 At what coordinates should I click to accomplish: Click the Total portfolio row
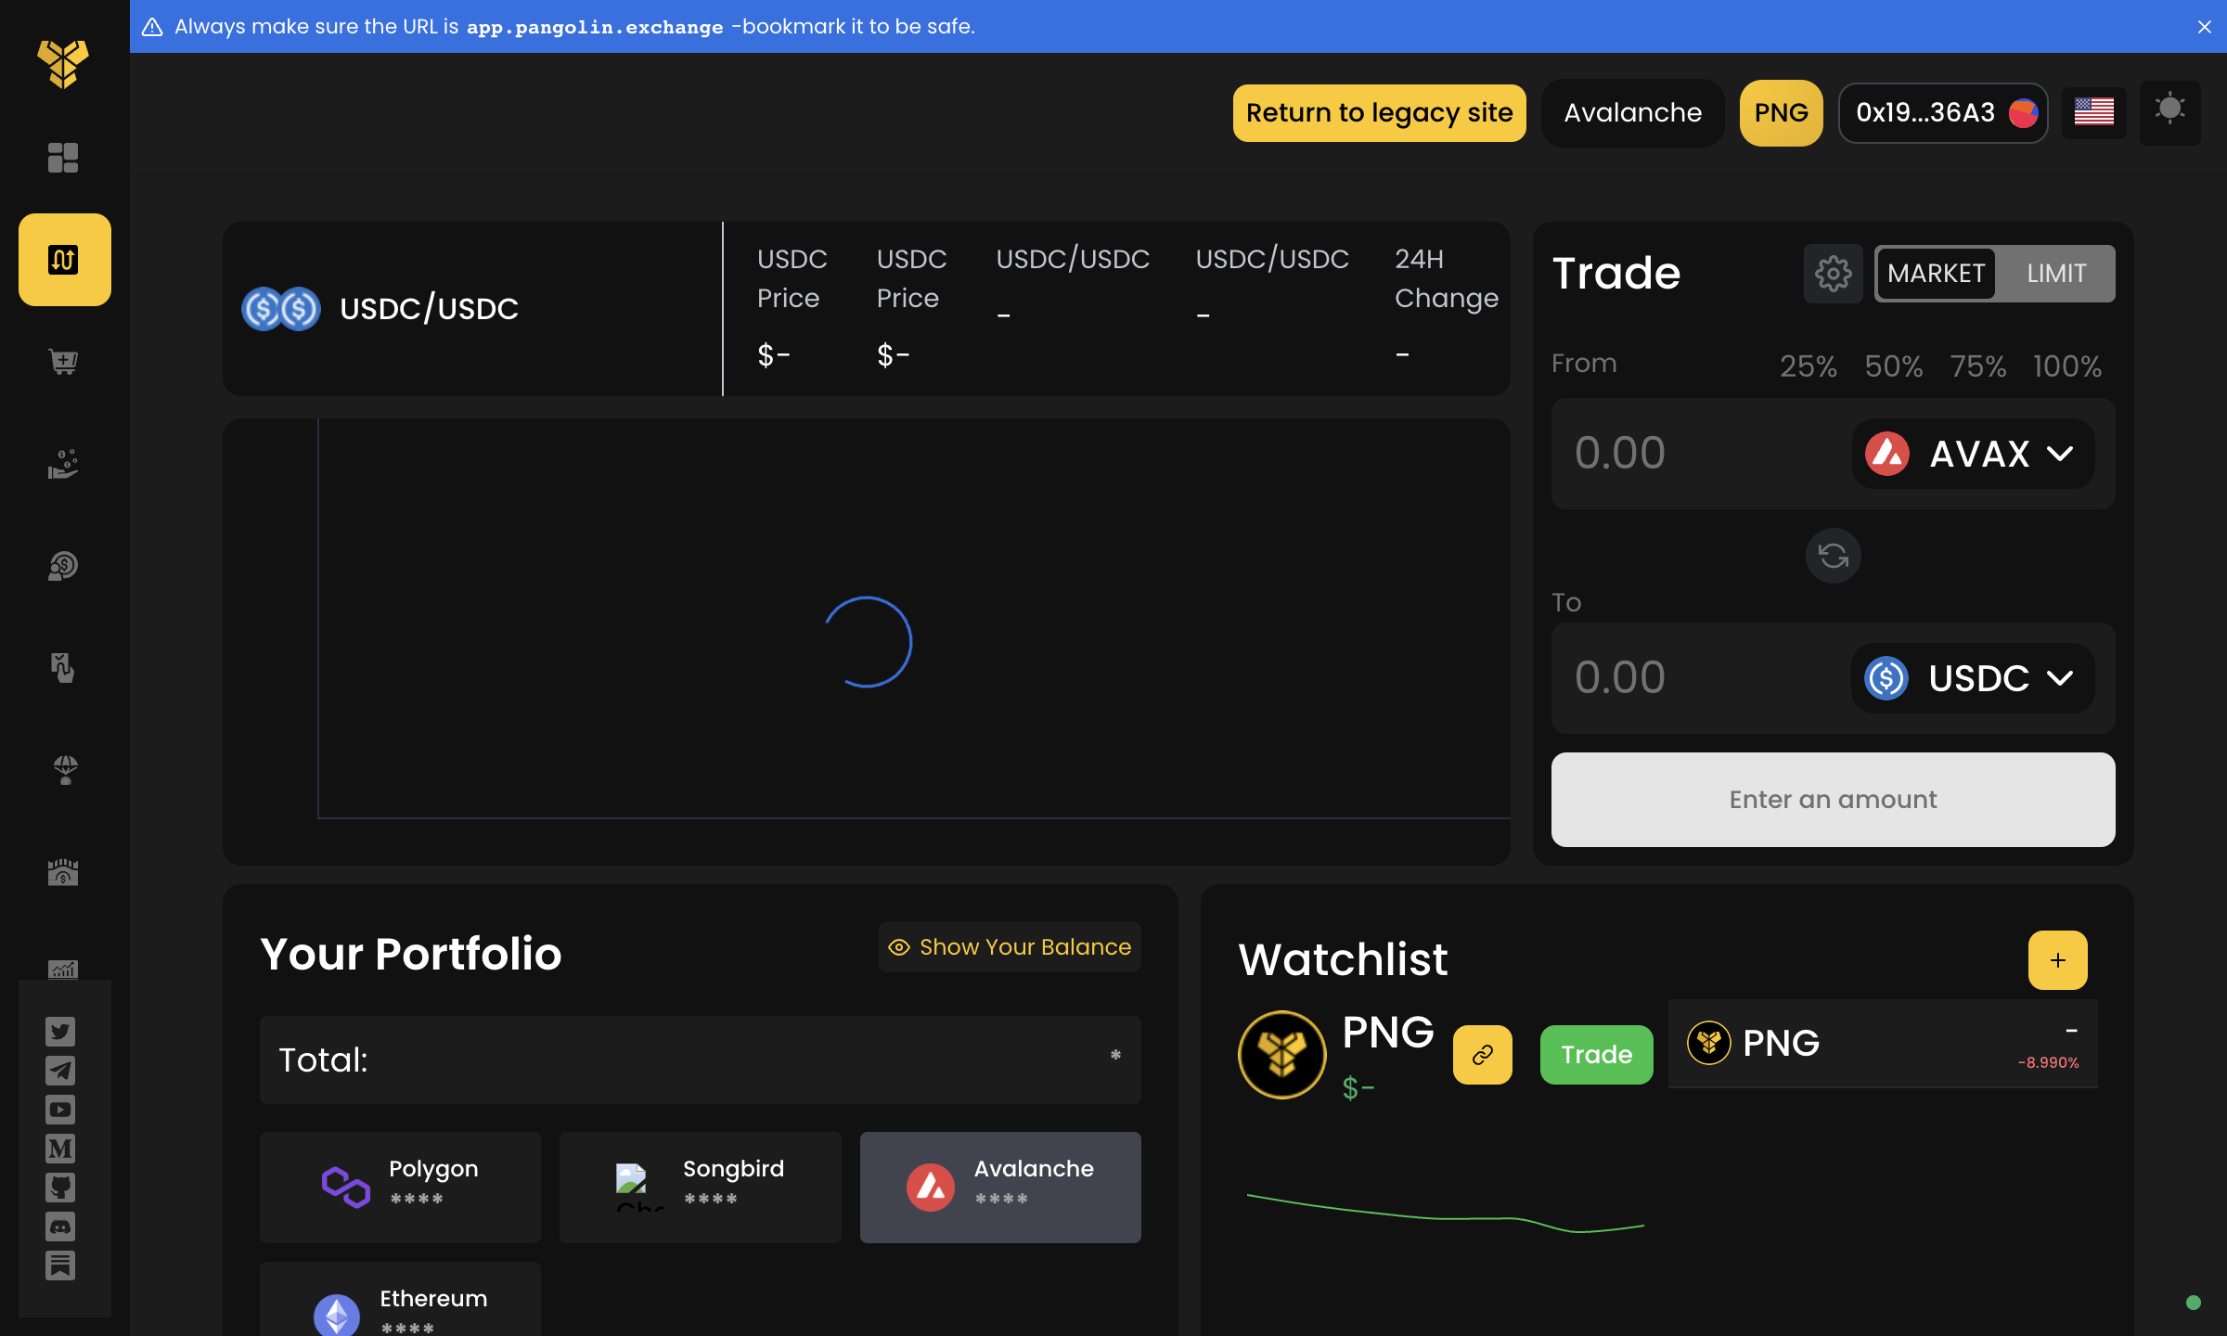(701, 1060)
